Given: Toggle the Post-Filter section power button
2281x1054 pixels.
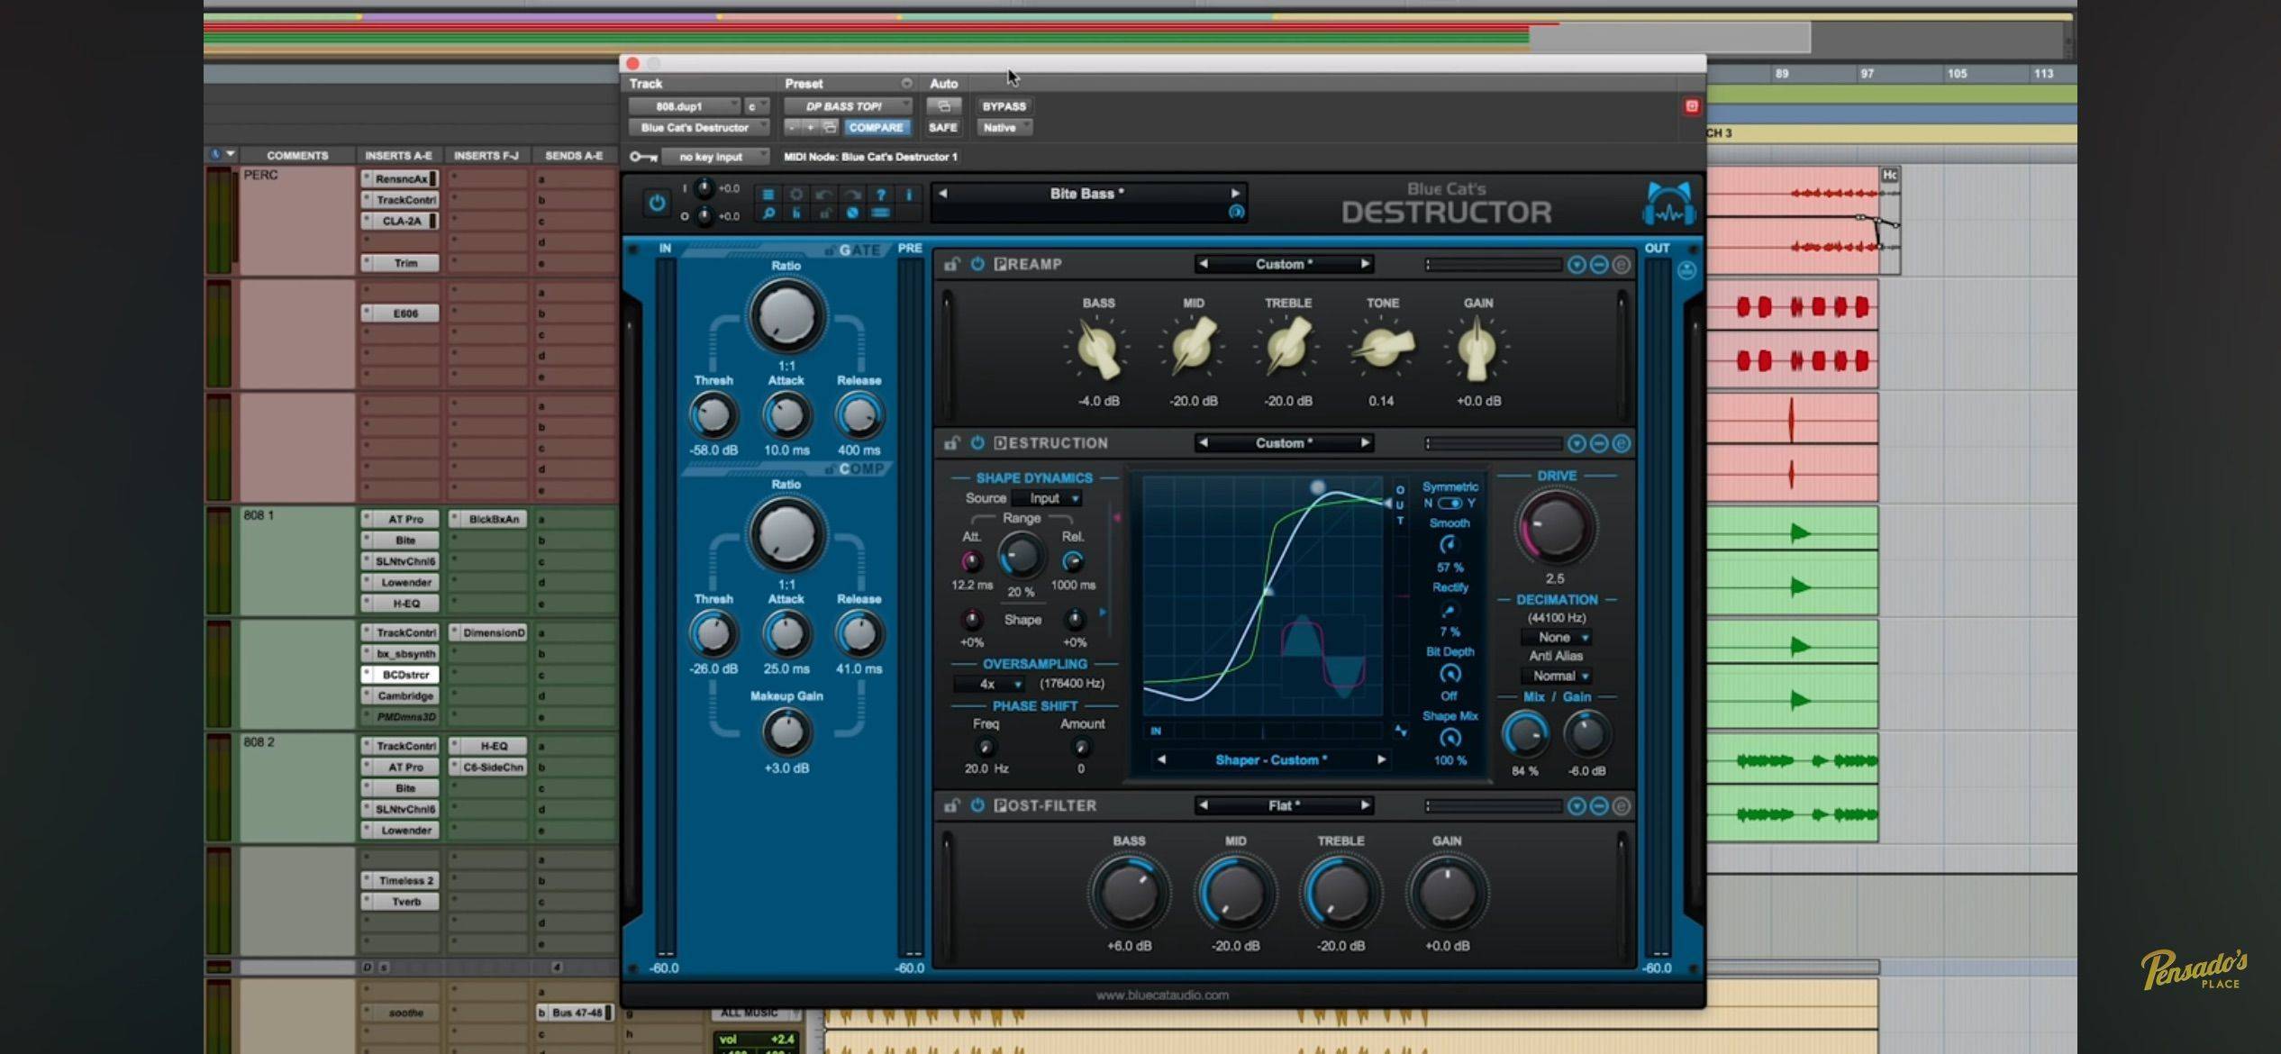Looking at the screenshot, I should (x=977, y=805).
